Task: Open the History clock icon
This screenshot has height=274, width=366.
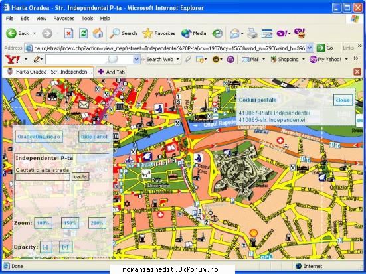Action: (218, 33)
